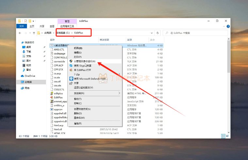Open the recent locations dropdown arrow
The height and width of the screenshot is (160, 248).
(x=30, y=33)
